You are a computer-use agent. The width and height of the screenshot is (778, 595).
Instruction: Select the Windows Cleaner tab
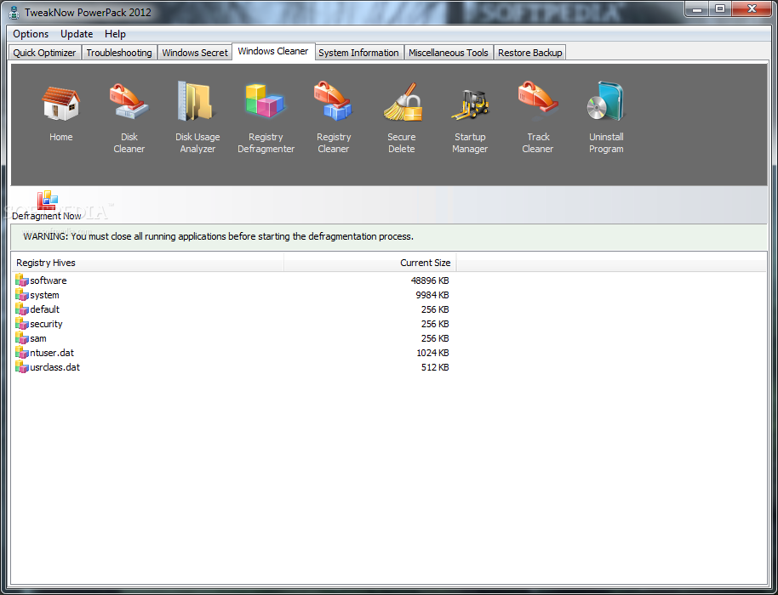[273, 51]
